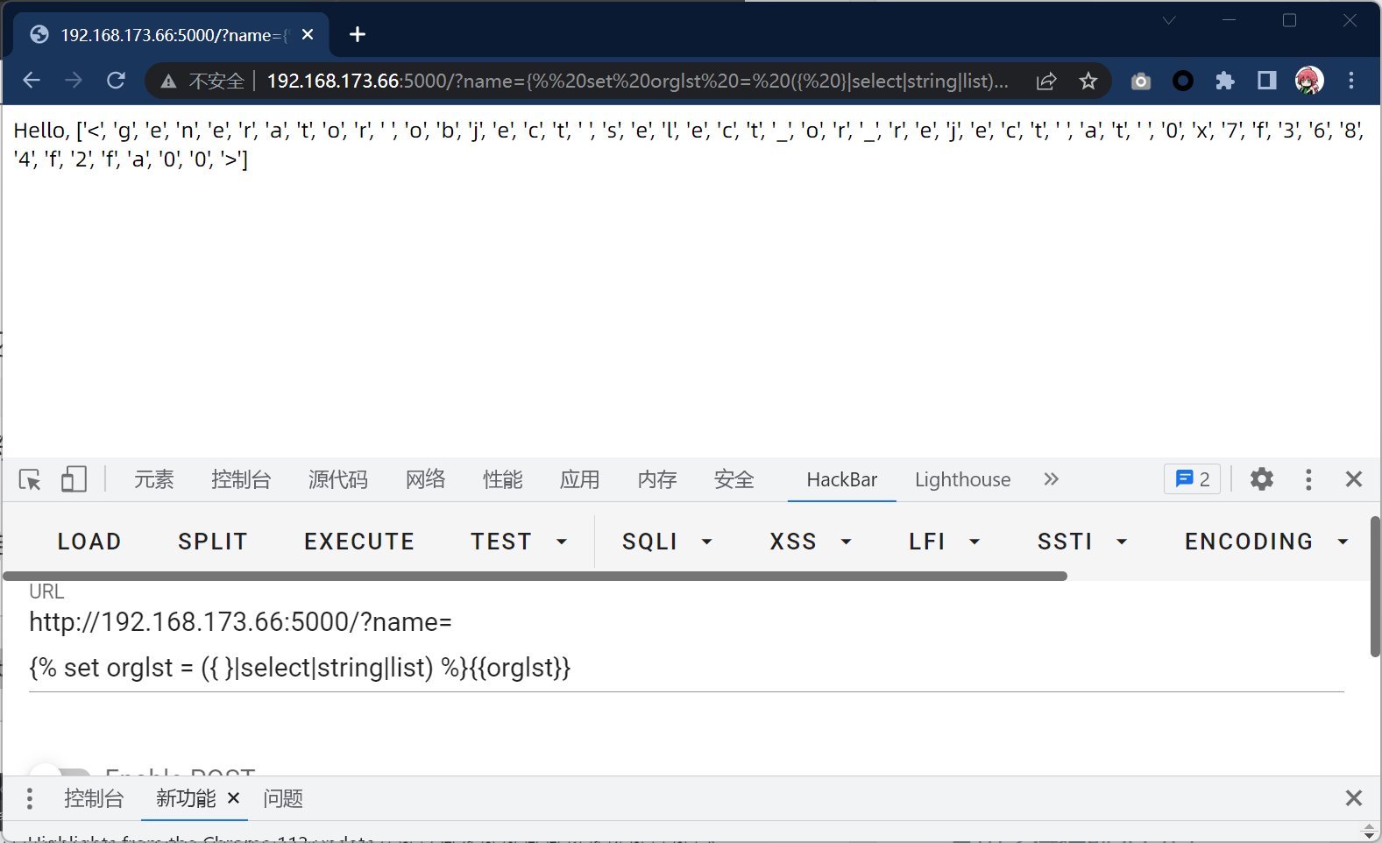Bookmark this page with star icon
Screen dimensions: 1382x843
pyautogui.click(x=1088, y=81)
